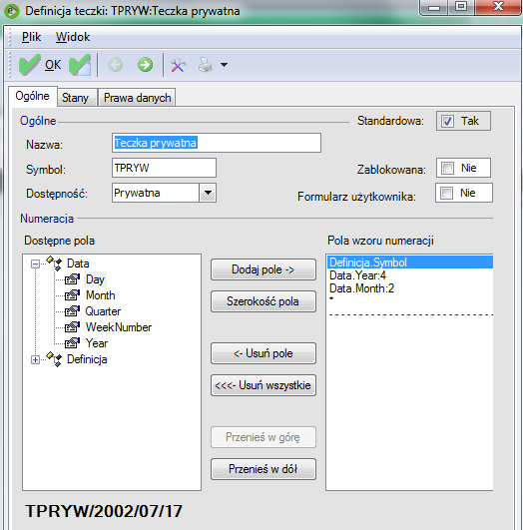
Task: Select Data.Month:2 in numbering pattern list
Action: pos(410,288)
